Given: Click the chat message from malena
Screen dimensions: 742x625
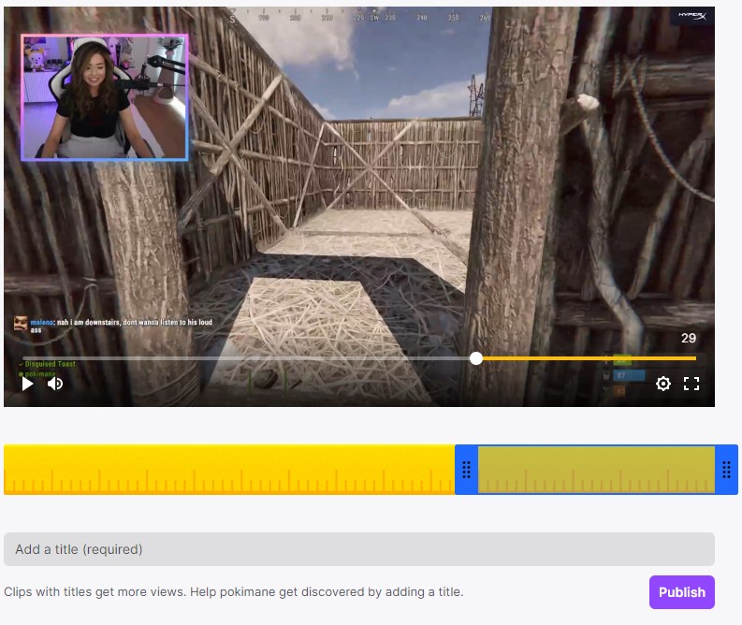Looking at the screenshot, I should coord(113,326).
